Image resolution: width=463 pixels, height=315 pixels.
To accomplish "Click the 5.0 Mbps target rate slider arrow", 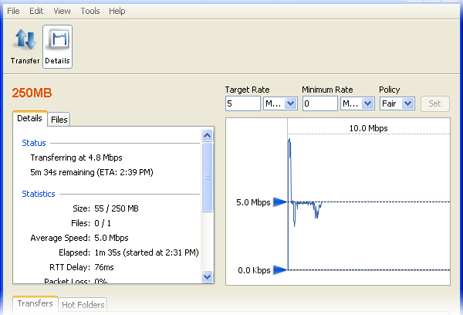I will coord(280,202).
